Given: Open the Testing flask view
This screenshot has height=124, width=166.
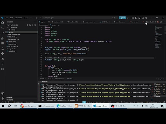Looking at the screenshot, I should click(3, 48).
